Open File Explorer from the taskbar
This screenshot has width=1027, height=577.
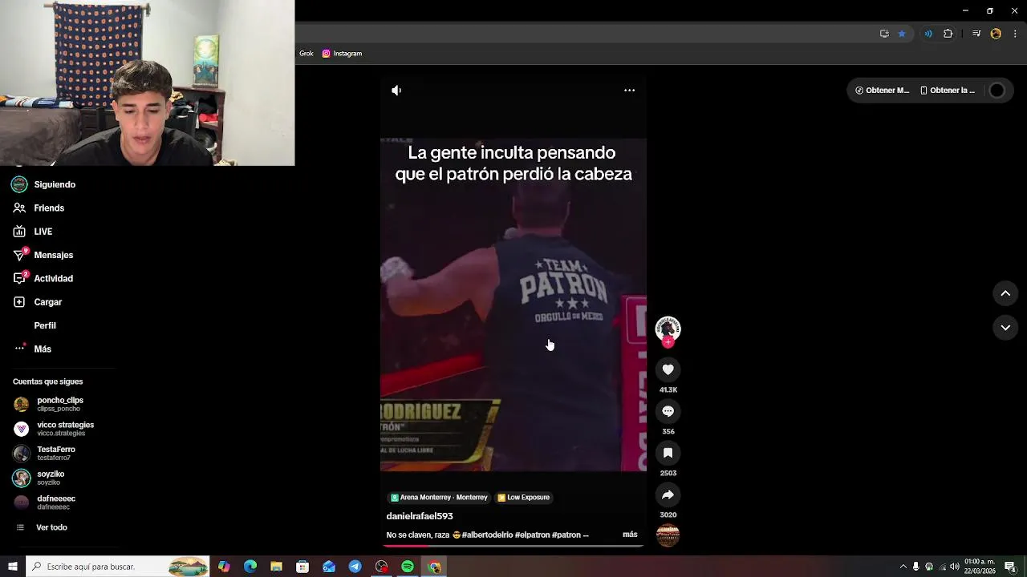pyautogui.click(x=276, y=567)
